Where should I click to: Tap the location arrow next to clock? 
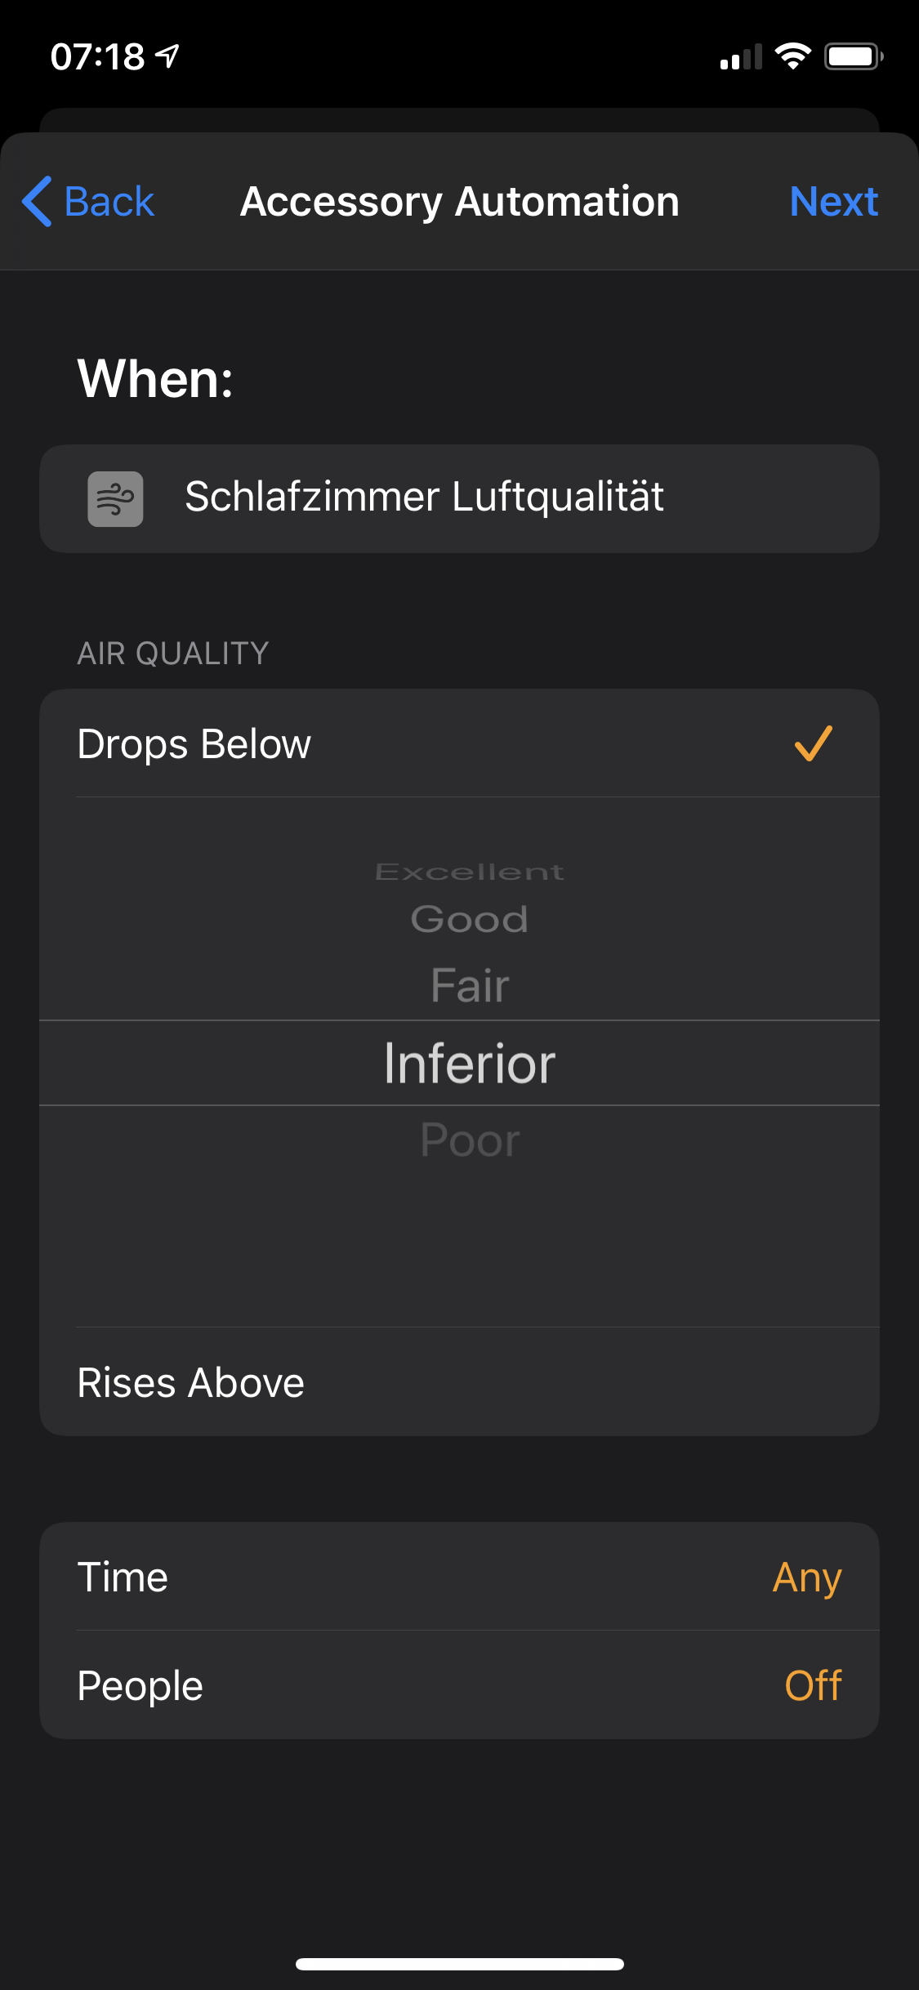[x=168, y=56]
